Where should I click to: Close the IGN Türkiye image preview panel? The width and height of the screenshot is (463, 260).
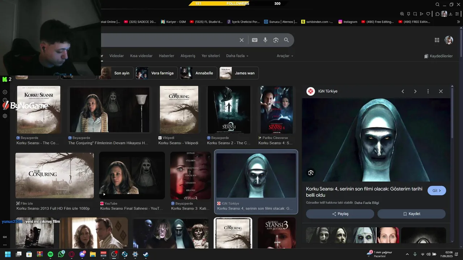click(441, 91)
